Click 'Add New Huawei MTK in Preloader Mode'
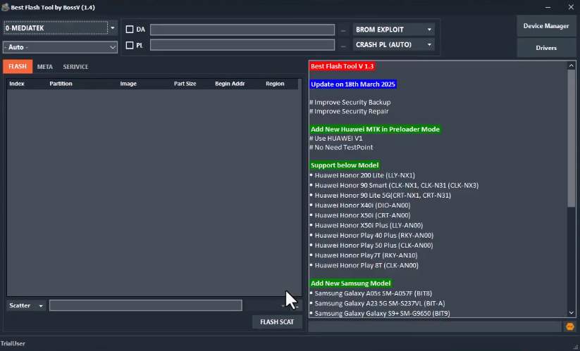 tap(375, 129)
